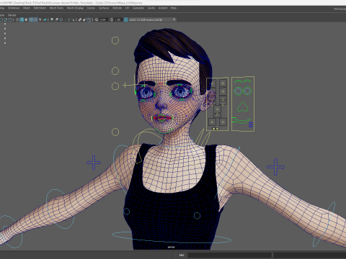This screenshot has width=346, height=259.
Task: Open the Cache menu
Action: (151, 8)
